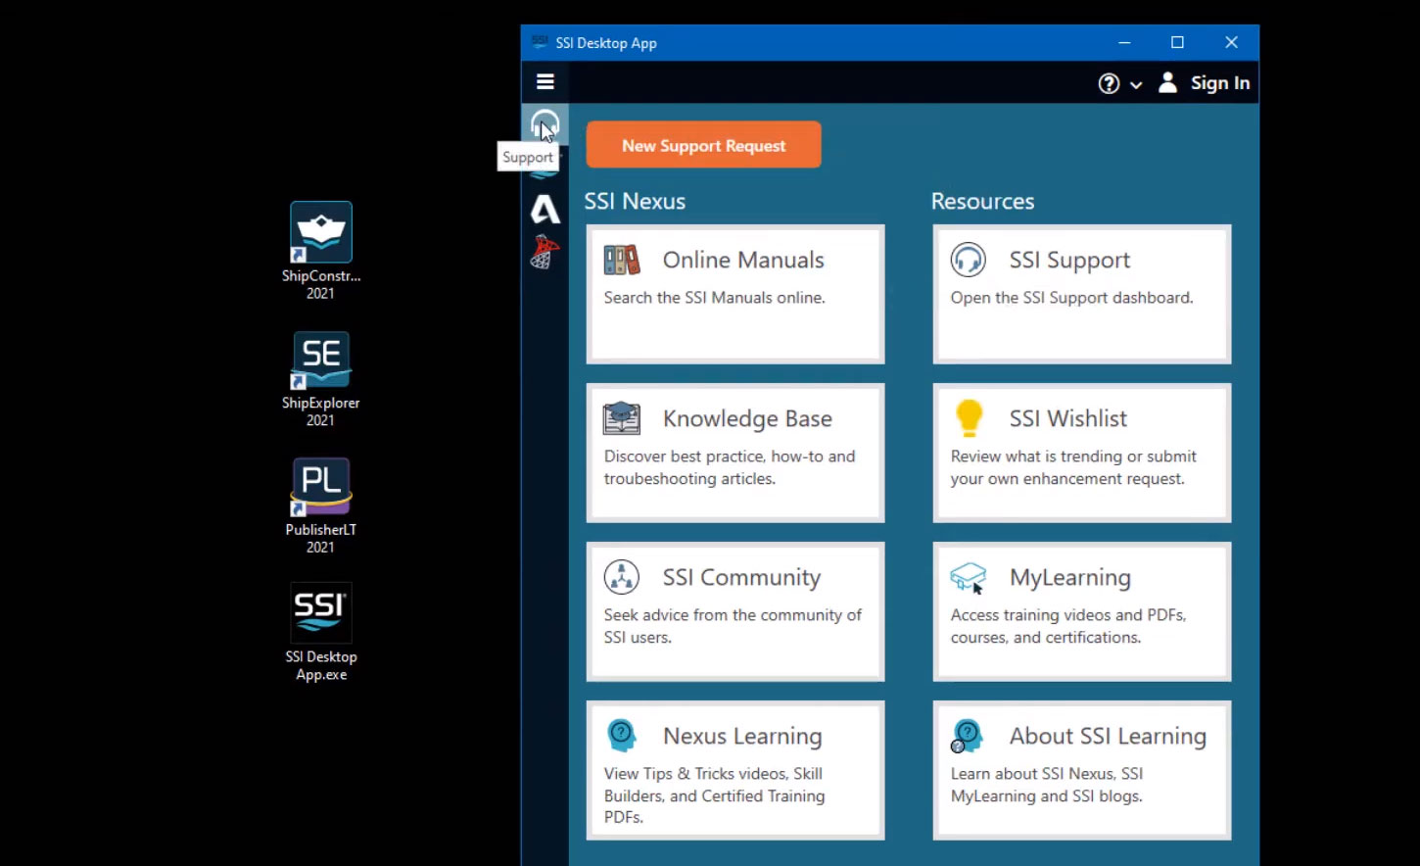Open the Autodesk icon in the sidebar
The height and width of the screenshot is (866, 1420).
(544, 209)
